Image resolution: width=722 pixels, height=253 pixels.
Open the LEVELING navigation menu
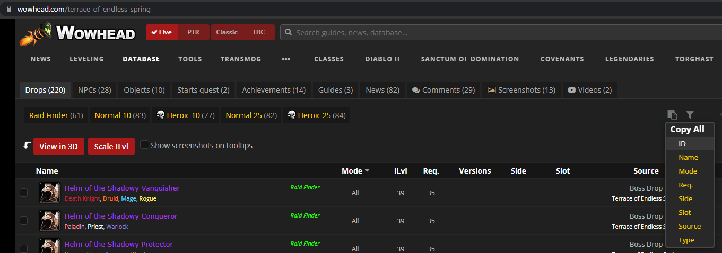87,59
